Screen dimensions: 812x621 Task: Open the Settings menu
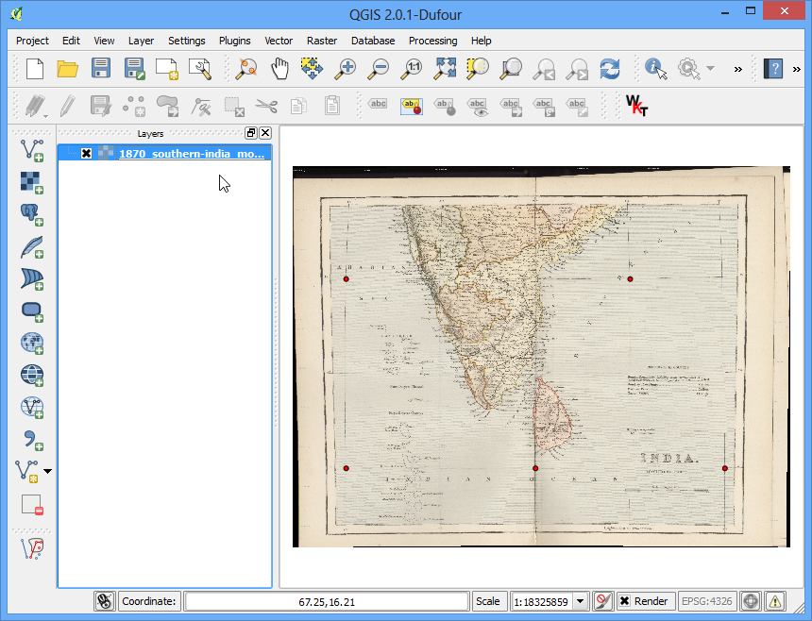(186, 41)
